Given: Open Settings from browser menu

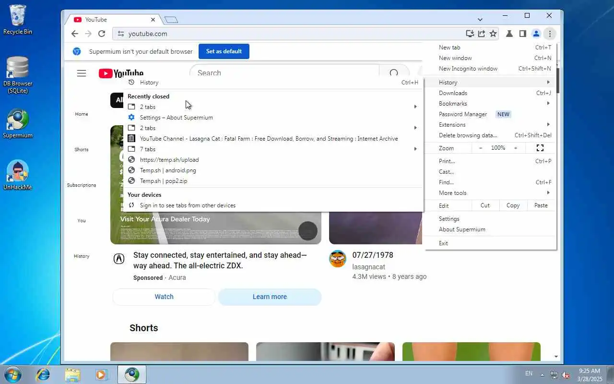Looking at the screenshot, I should 490,218.
